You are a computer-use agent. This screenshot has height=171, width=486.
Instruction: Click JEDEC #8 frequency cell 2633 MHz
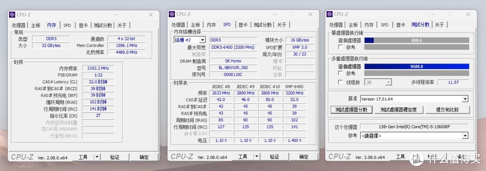pyautogui.click(x=221, y=93)
